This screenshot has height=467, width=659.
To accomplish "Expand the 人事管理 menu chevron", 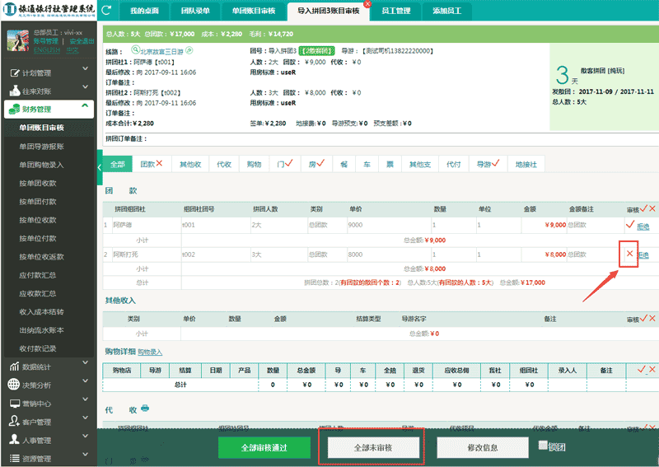I will (86, 436).
